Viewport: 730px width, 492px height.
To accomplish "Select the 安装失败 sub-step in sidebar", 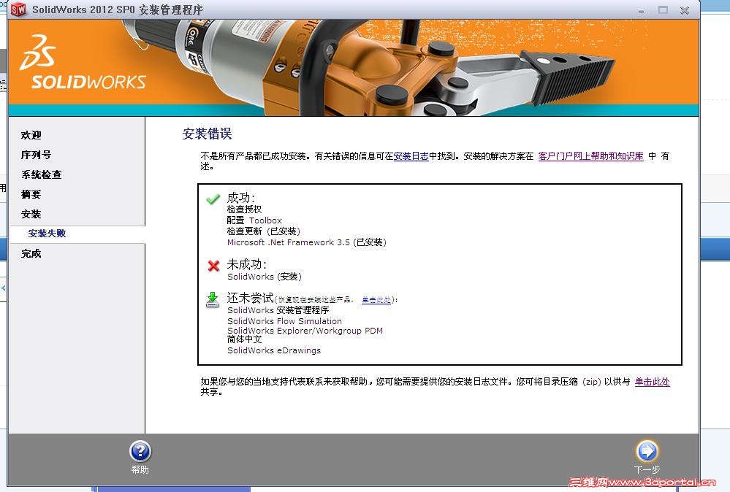I will 47,234.
